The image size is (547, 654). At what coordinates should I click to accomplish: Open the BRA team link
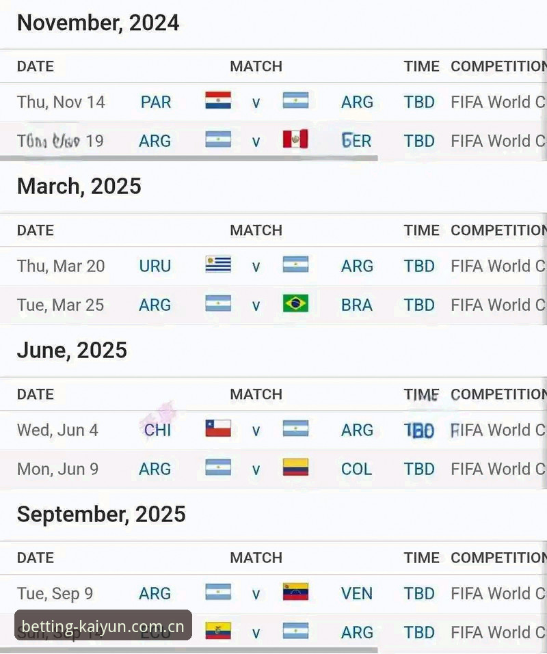(357, 305)
